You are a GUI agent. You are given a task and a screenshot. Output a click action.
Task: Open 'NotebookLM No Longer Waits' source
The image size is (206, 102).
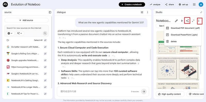25,87
